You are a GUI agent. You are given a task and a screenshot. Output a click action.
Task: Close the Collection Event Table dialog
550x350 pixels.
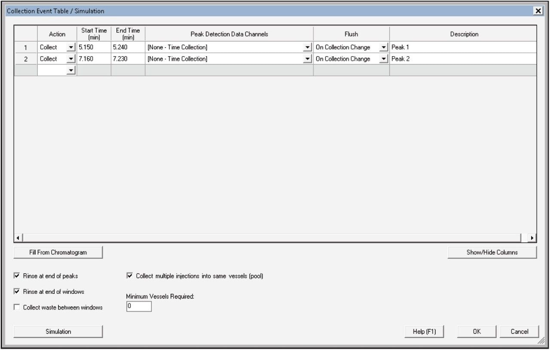click(538, 11)
